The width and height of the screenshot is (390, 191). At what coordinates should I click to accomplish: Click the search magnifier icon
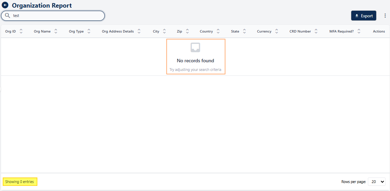7,16
